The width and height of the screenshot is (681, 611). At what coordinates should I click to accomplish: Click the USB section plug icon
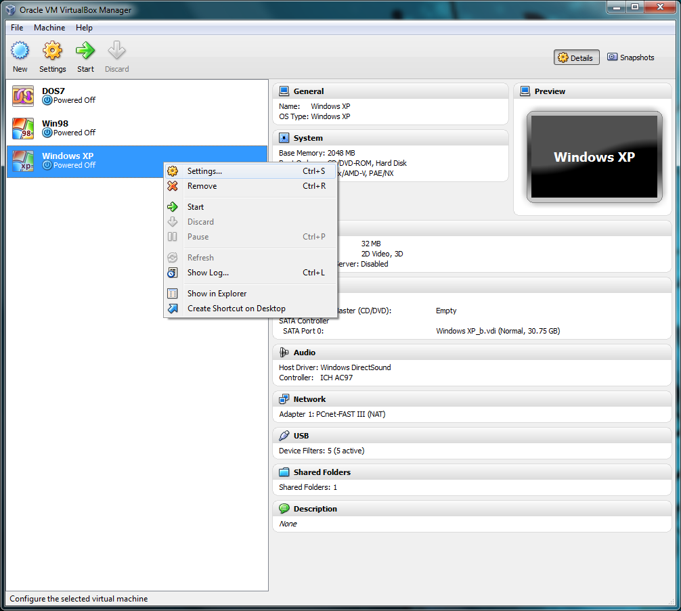pos(284,435)
